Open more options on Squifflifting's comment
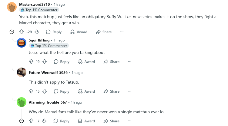The image size is (228, 126). [129, 61]
